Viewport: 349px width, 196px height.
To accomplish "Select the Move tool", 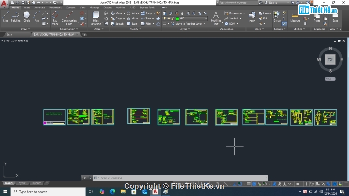I will pyautogui.click(x=116, y=13).
